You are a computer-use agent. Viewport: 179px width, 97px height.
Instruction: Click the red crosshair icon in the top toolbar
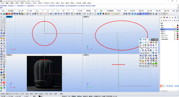coord(75,14)
